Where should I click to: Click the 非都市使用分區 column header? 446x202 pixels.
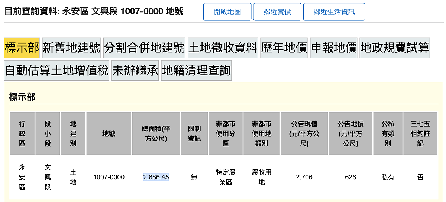coord(226,133)
